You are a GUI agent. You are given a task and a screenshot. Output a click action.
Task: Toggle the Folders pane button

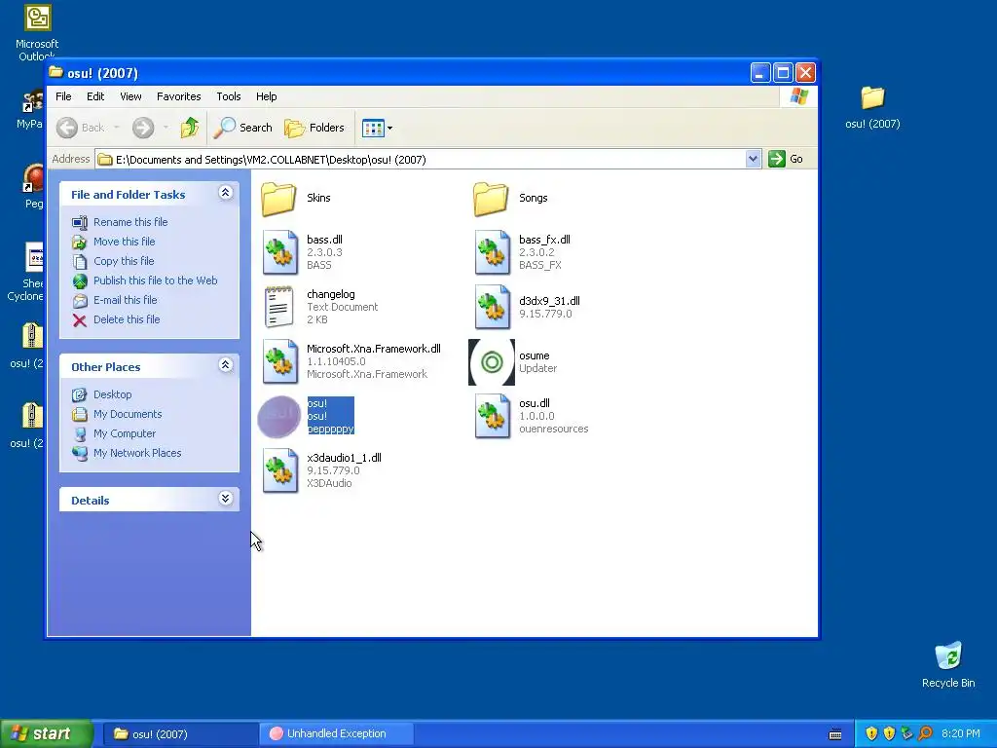pyautogui.click(x=314, y=128)
